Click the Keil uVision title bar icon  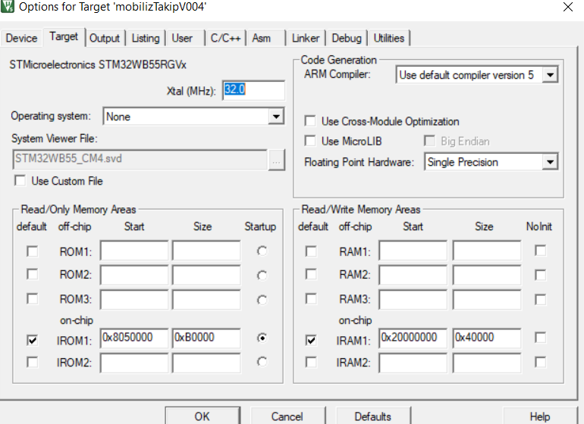(x=8, y=6)
